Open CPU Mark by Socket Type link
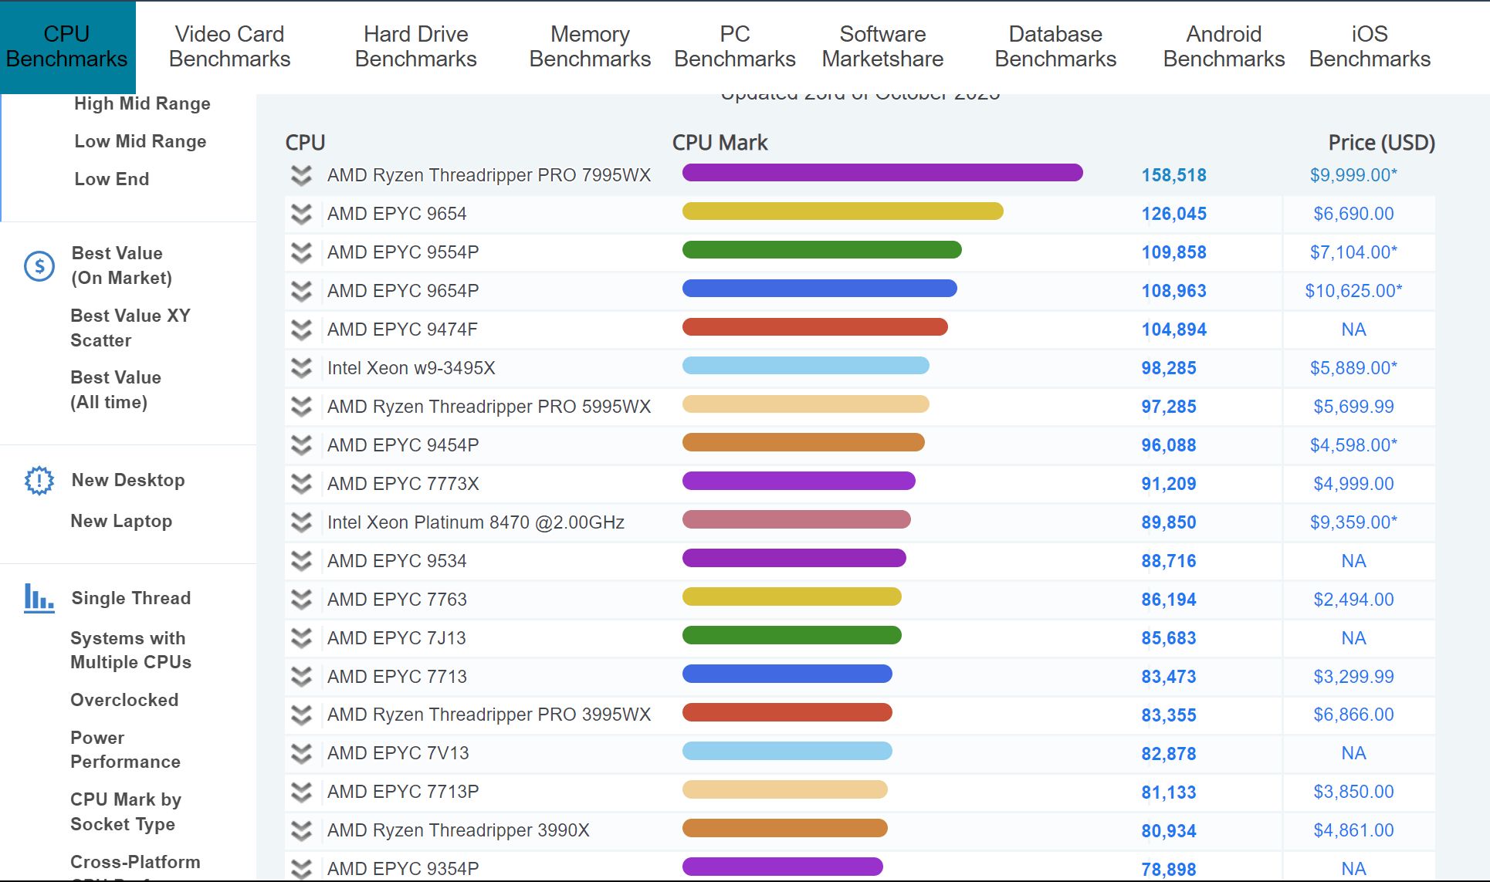 pos(126,812)
